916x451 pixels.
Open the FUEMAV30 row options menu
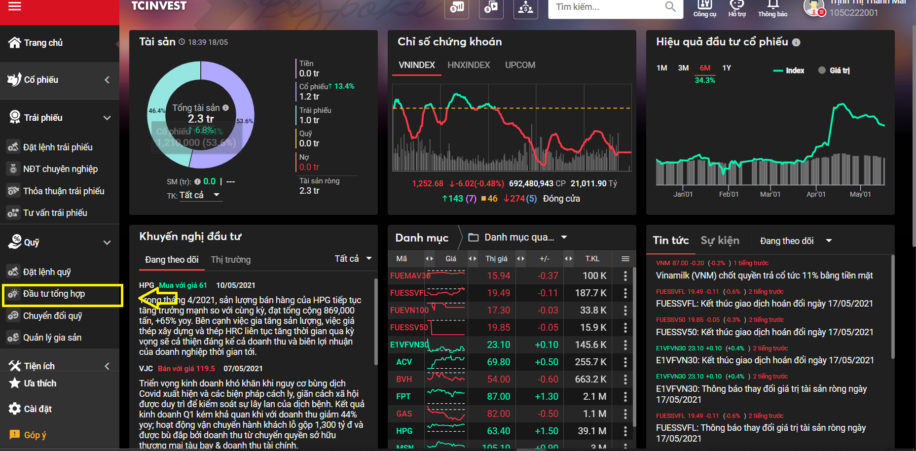pos(625,276)
